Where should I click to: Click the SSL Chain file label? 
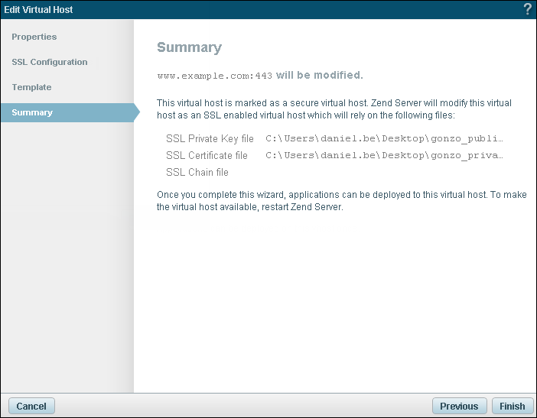(197, 173)
